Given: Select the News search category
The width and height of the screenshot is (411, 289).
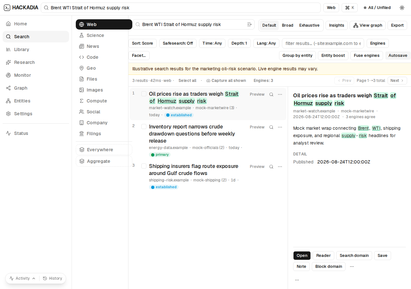Looking at the screenshot, I should tap(104, 46).
